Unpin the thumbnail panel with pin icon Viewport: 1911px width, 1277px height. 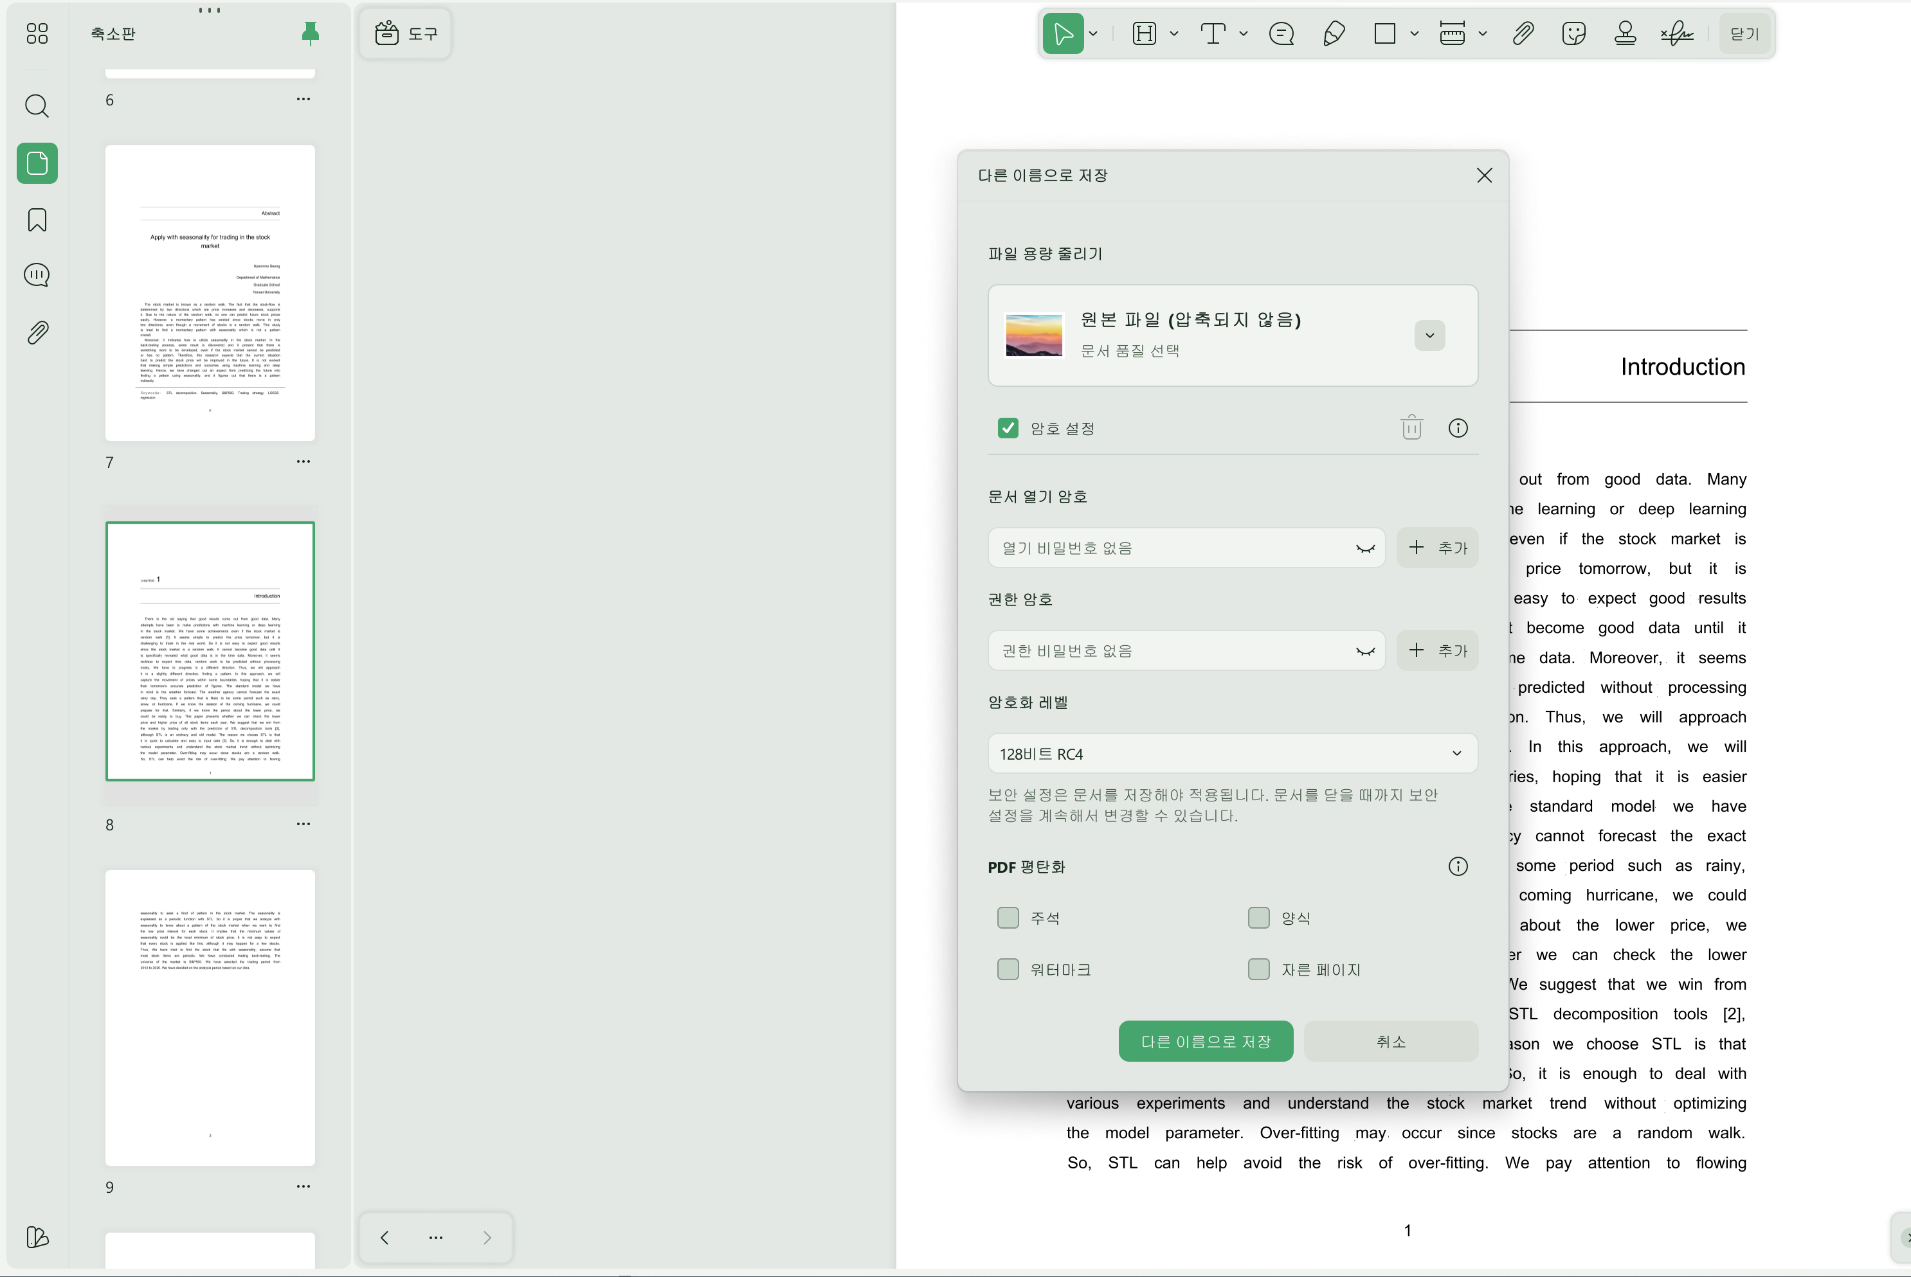point(311,33)
